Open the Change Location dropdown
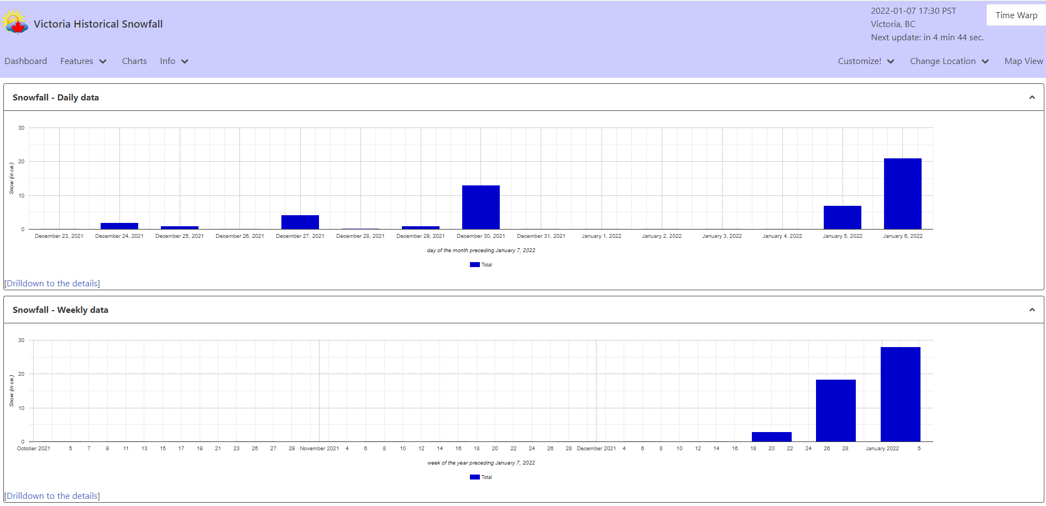1046x506 pixels. click(949, 61)
